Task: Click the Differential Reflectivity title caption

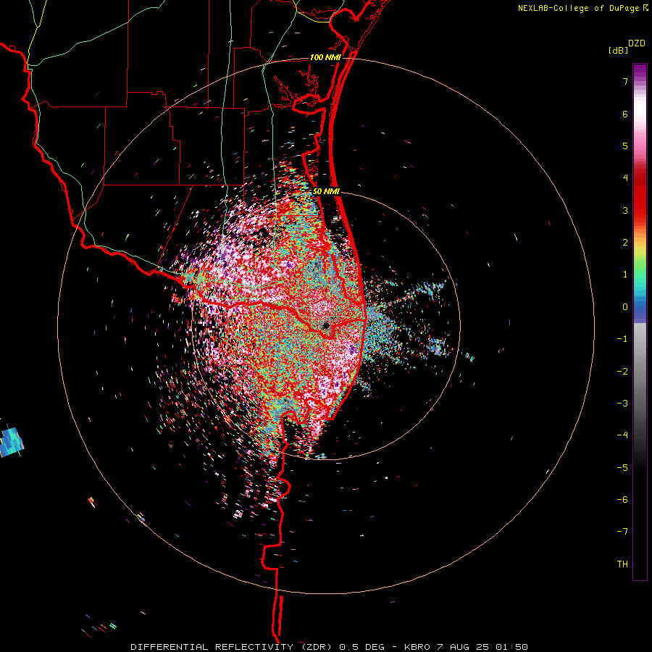Action: tap(329, 647)
